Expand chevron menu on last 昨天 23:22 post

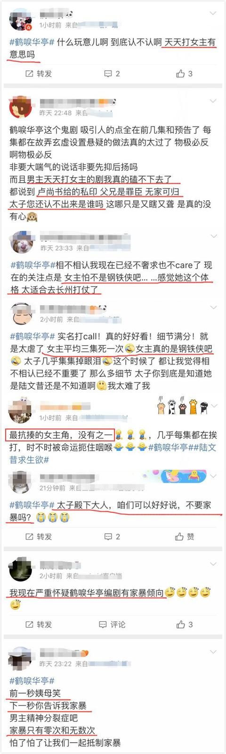[x=213, y=652]
